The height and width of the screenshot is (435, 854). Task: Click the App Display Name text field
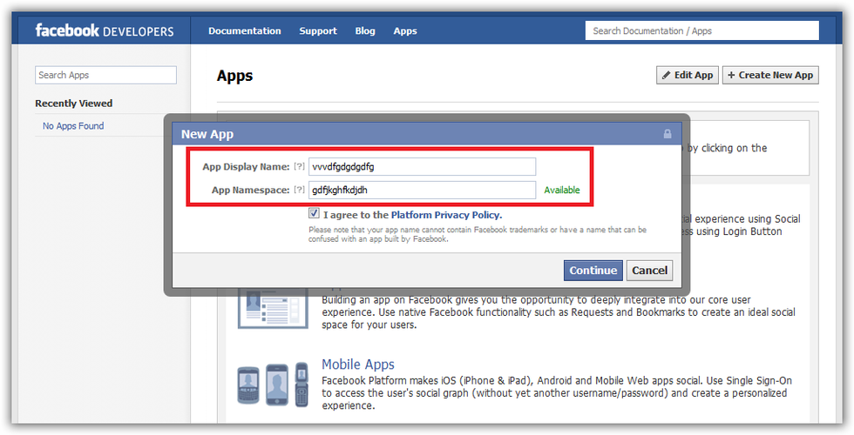pyautogui.click(x=422, y=167)
